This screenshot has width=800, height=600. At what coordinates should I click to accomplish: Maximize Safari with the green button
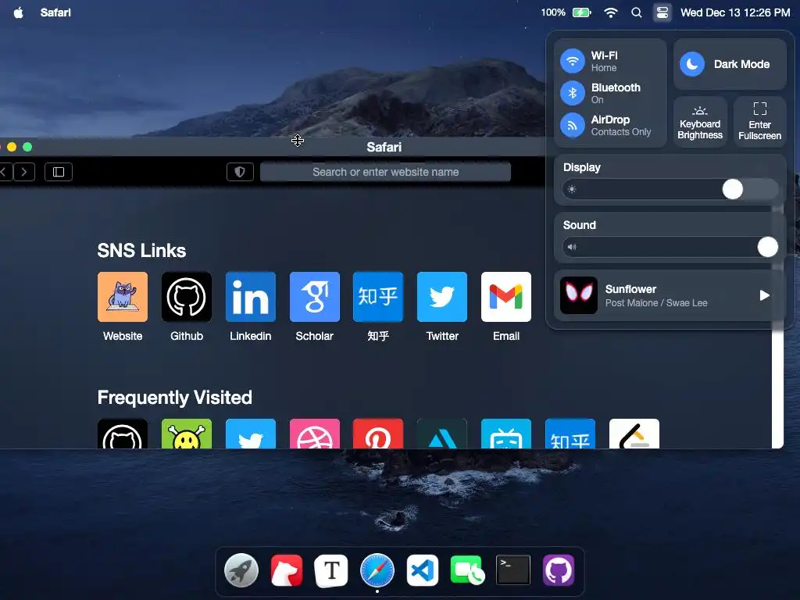[x=27, y=147]
